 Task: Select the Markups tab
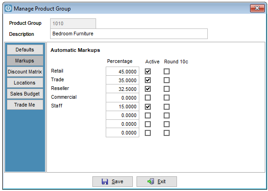(25, 61)
